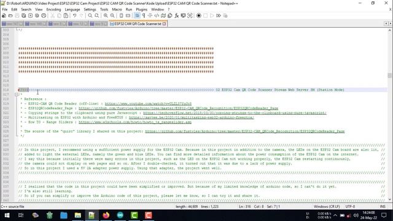Toggle Show All Characters pilcrow icon
Screen dimensions: 393x221
[x=143, y=15]
